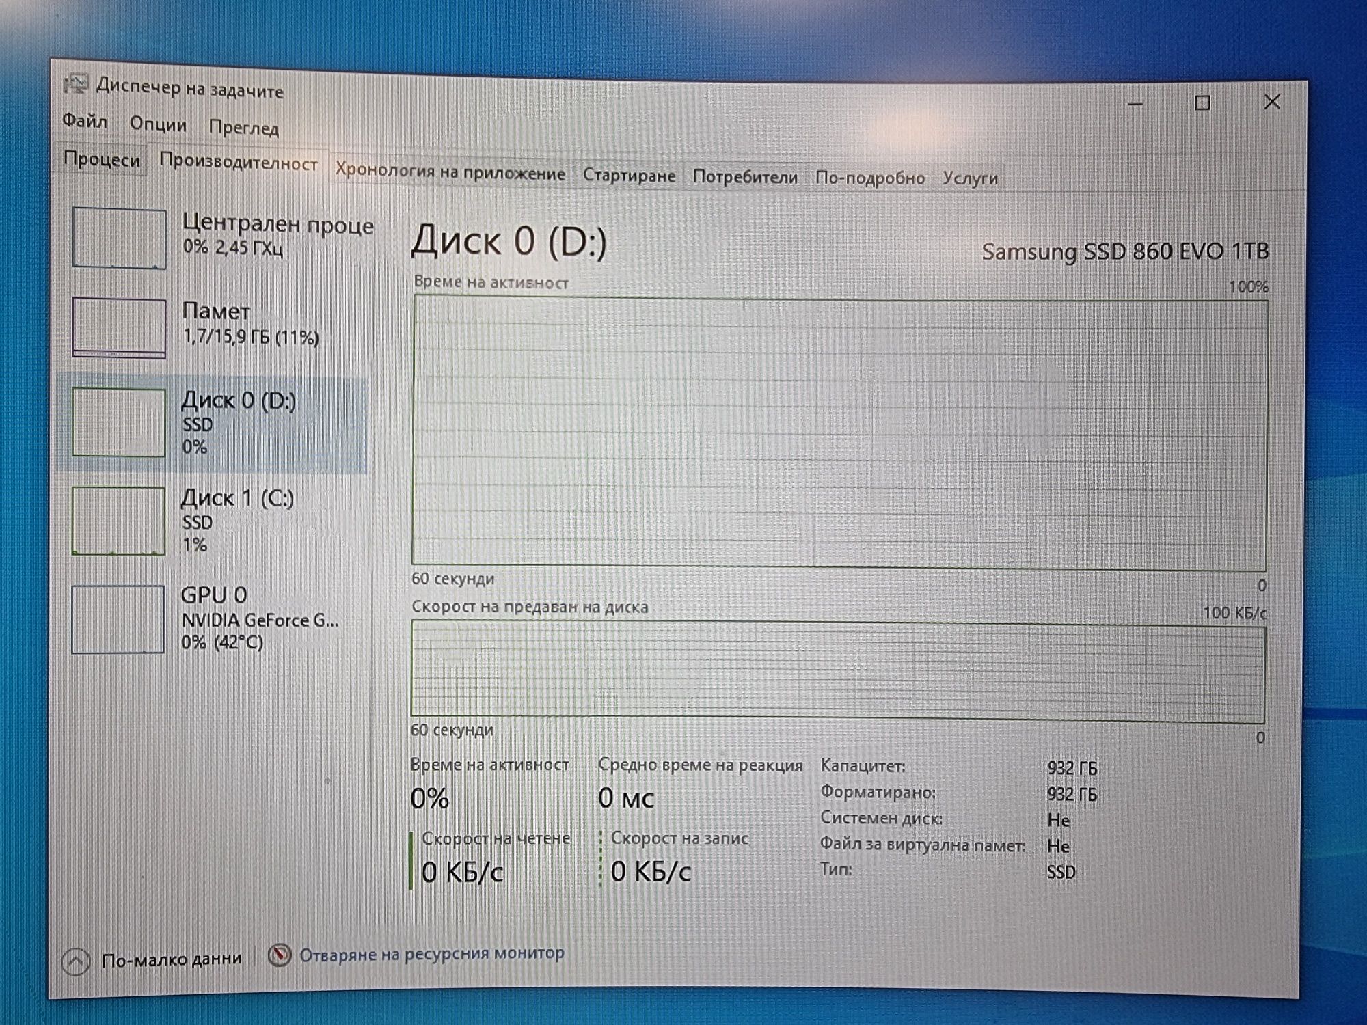Click the 0 мс response time value
Image resolution: width=1367 pixels, height=1025 pixels.
pos(626,797)
